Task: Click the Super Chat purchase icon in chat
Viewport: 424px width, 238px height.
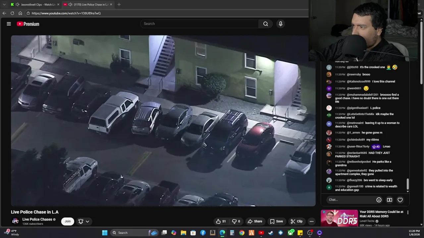Action: tap(390, 200)
